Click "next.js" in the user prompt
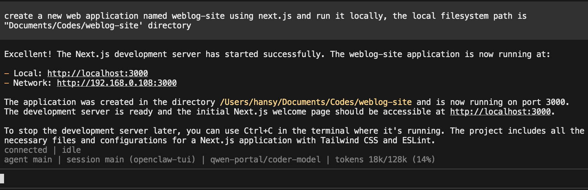Image resolution: width=588 pixels, height=190 pixels. pyautogui.click(x=275, y=16)
